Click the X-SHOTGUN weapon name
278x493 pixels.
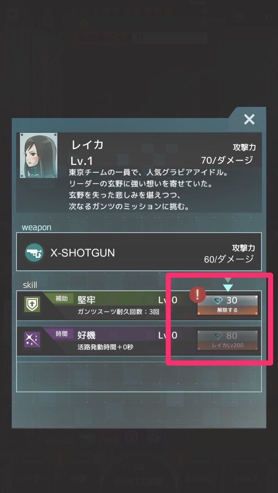tap(83, 253)
